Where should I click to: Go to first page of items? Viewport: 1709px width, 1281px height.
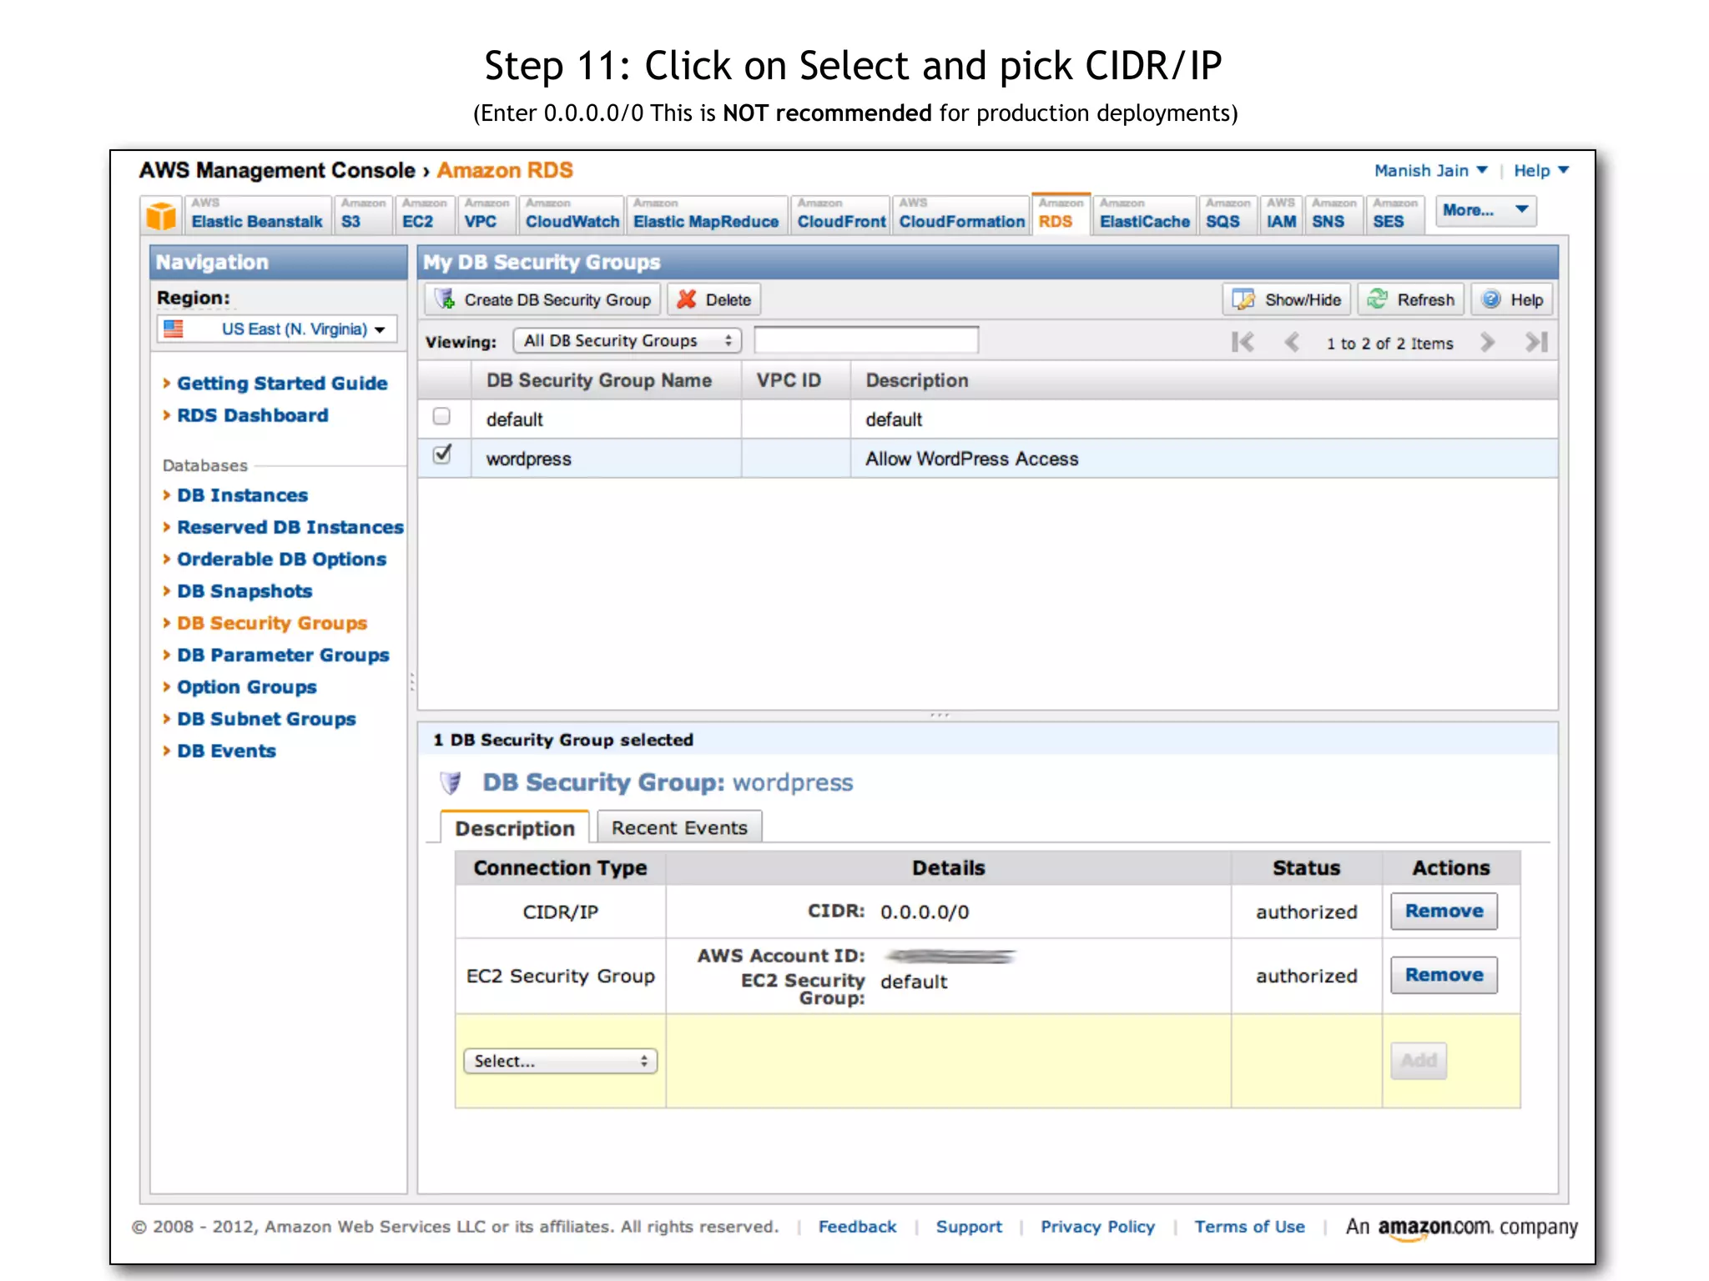tap(1243, 342)
